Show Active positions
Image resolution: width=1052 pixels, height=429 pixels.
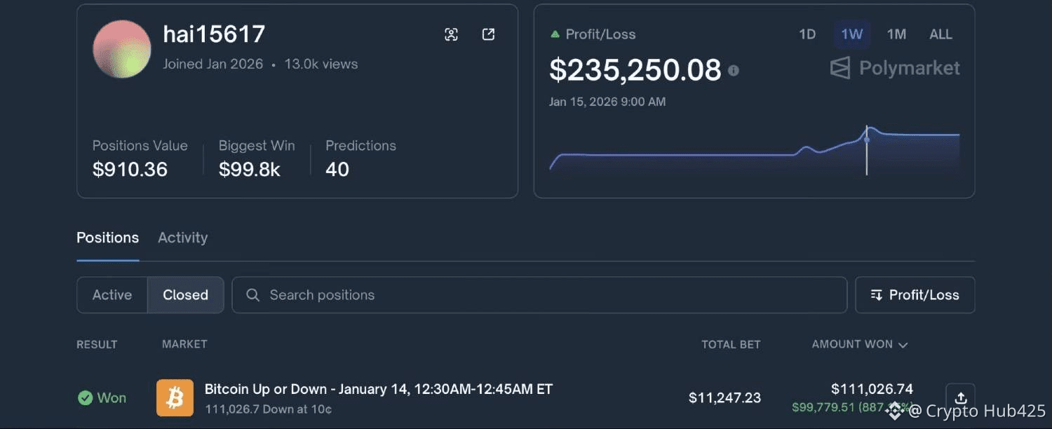[112, 295]
